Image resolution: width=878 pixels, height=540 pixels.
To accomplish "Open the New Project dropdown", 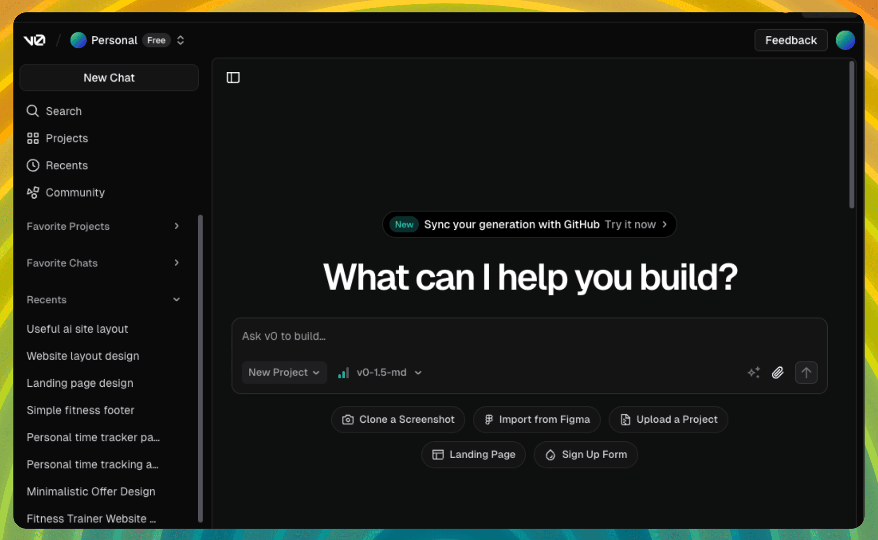I will [x=284, y=372].
